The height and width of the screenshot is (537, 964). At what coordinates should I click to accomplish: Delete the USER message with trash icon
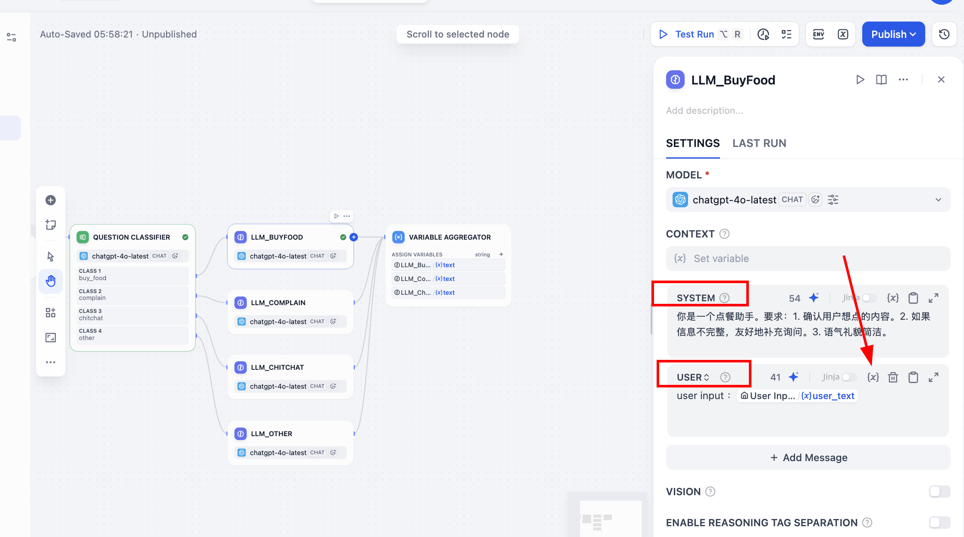893,378
